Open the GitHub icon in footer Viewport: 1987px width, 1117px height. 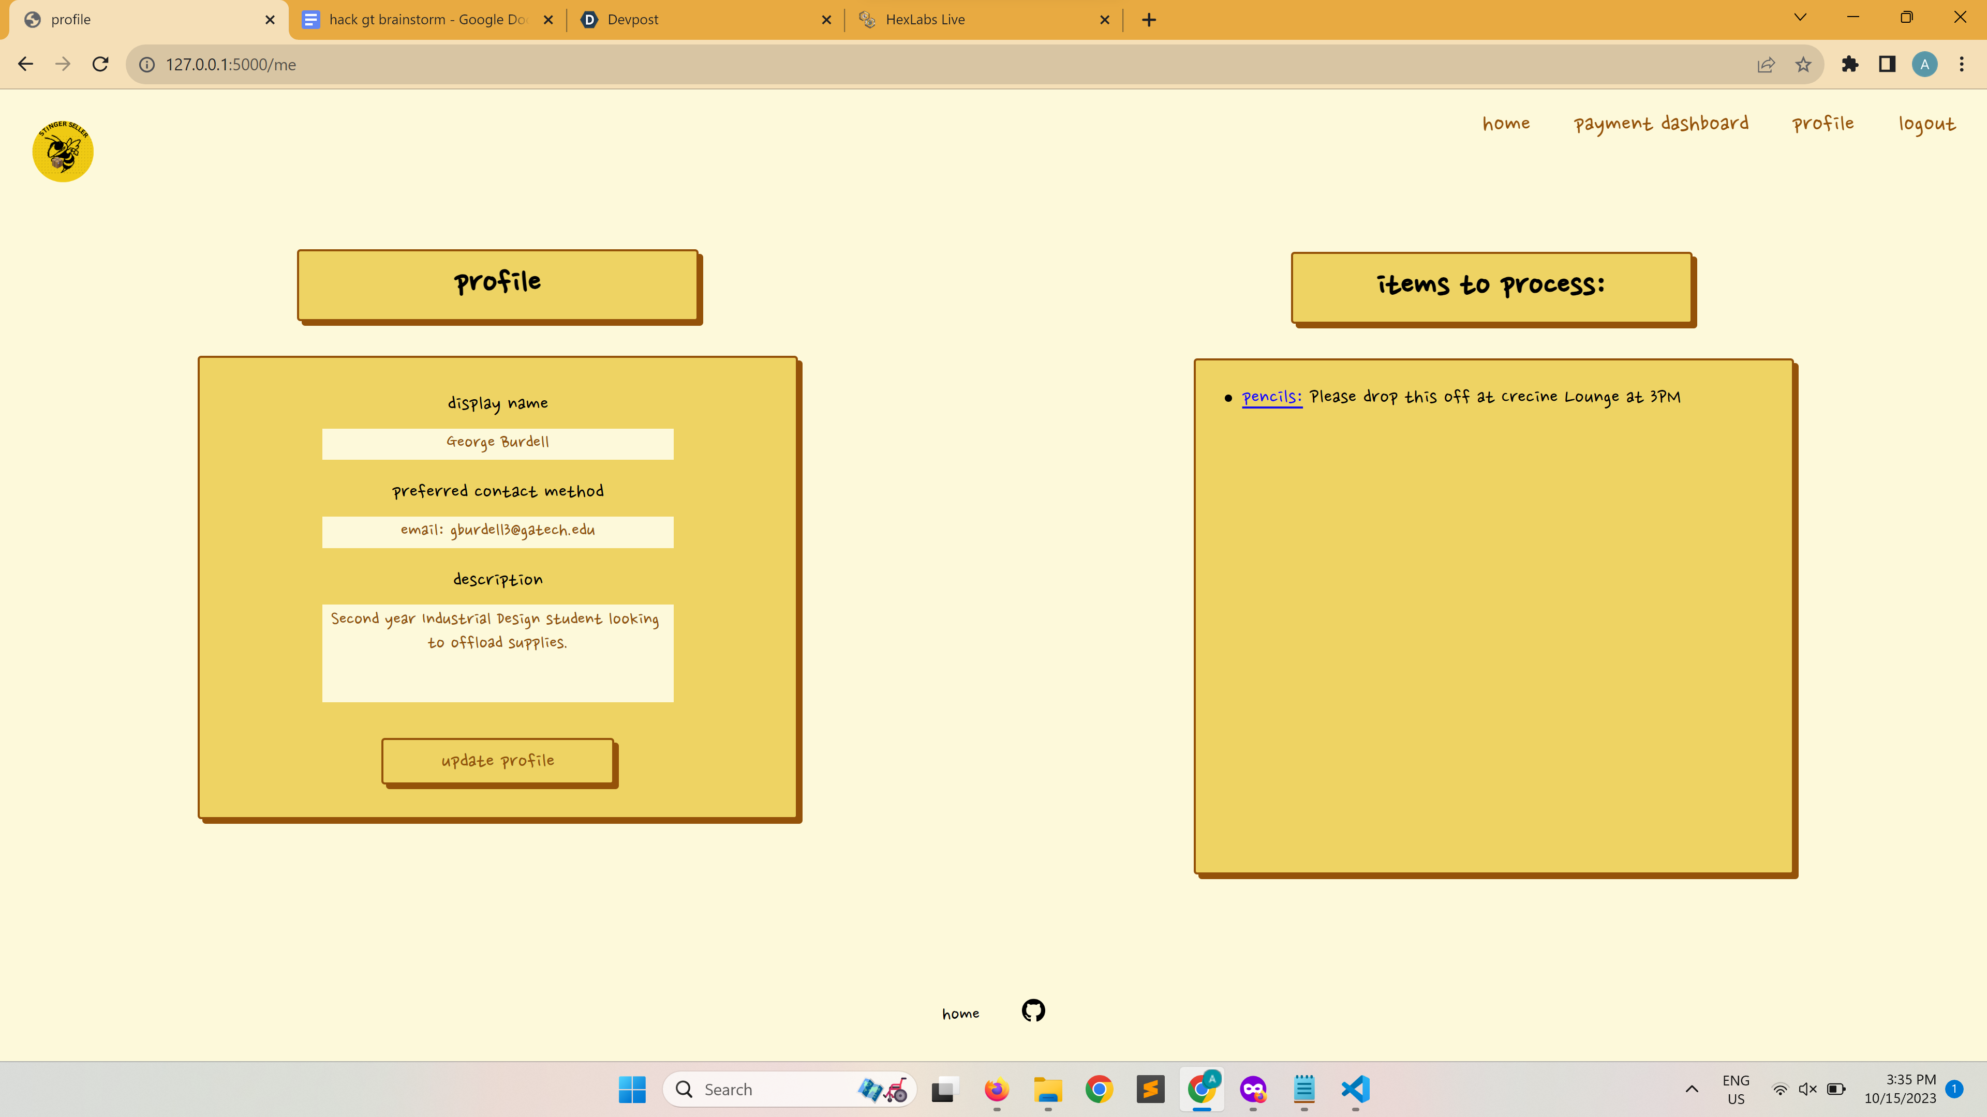point(1033,1010)
